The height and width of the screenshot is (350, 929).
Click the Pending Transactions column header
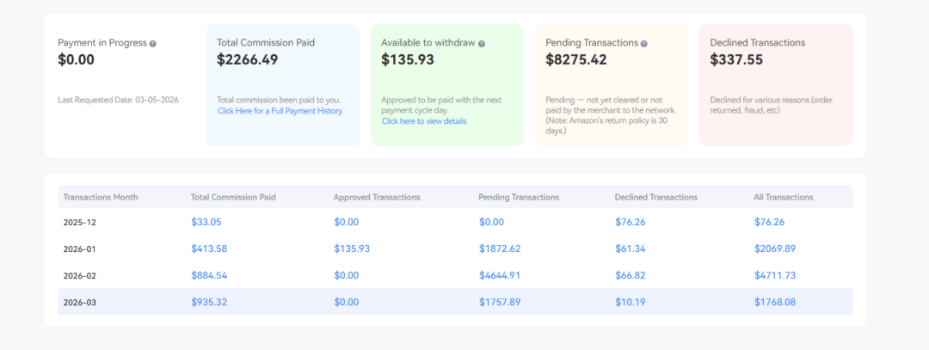pos(519,197)
